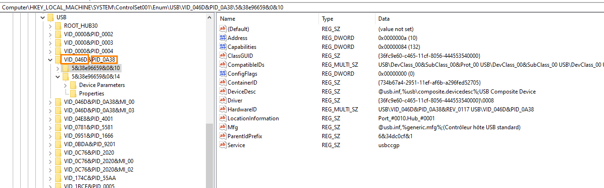Expand the VID_0C76&PID_2020 key
The height and width of the screenshot is (188, 604).
(x=50, y=153)
